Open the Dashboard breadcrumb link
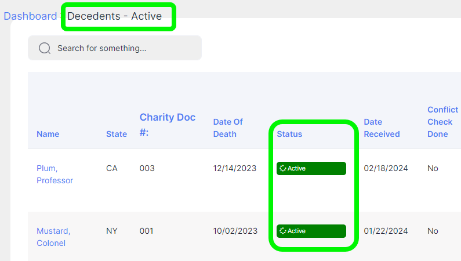Screen dimensions: 461x261 [x=30, y=16]
